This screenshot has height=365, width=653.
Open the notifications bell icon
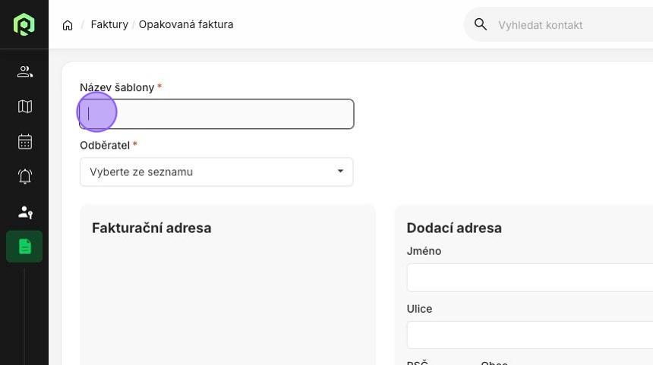[x=25, y=177]
